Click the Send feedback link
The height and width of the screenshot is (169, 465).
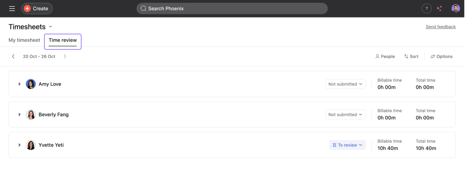pyautogui.click(x=440, y=27)
